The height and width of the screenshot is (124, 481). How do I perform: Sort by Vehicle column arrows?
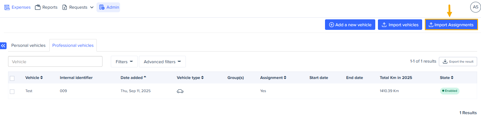point(42,77)
